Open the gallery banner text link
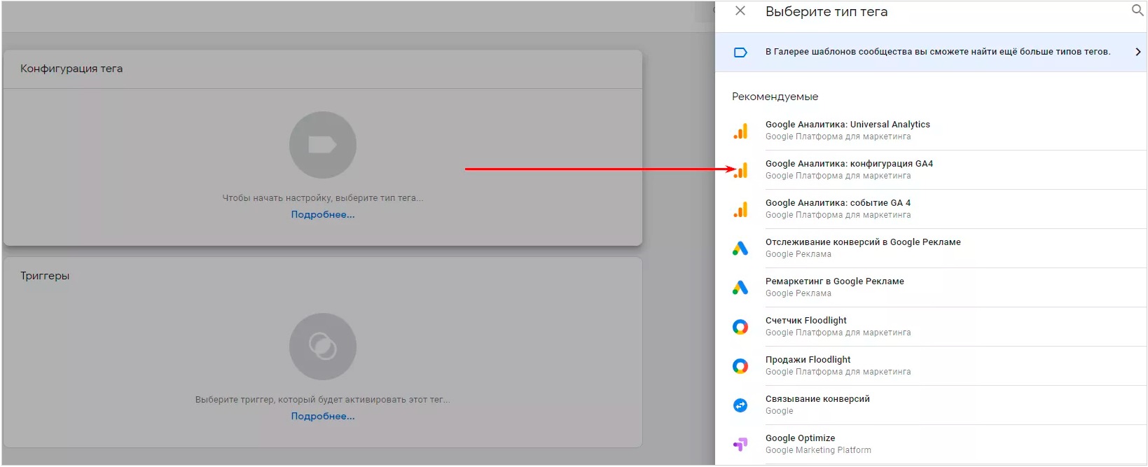The width and height of the screenshot is (1148, 467). point(938,52)
